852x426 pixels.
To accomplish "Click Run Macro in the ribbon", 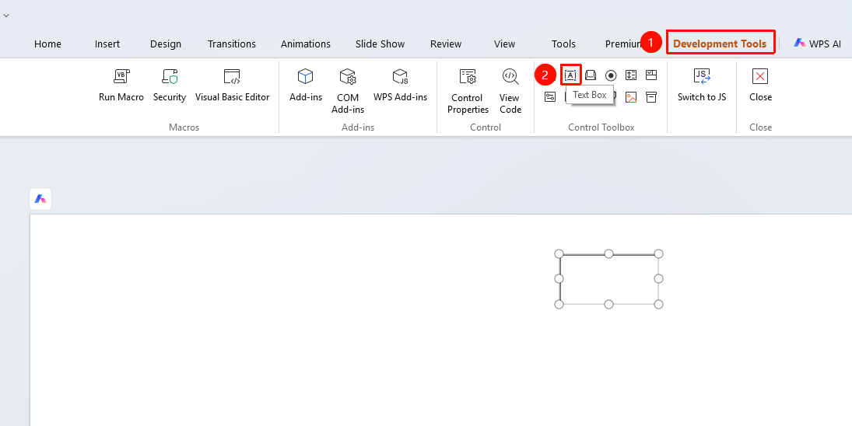I will point(121,86).
